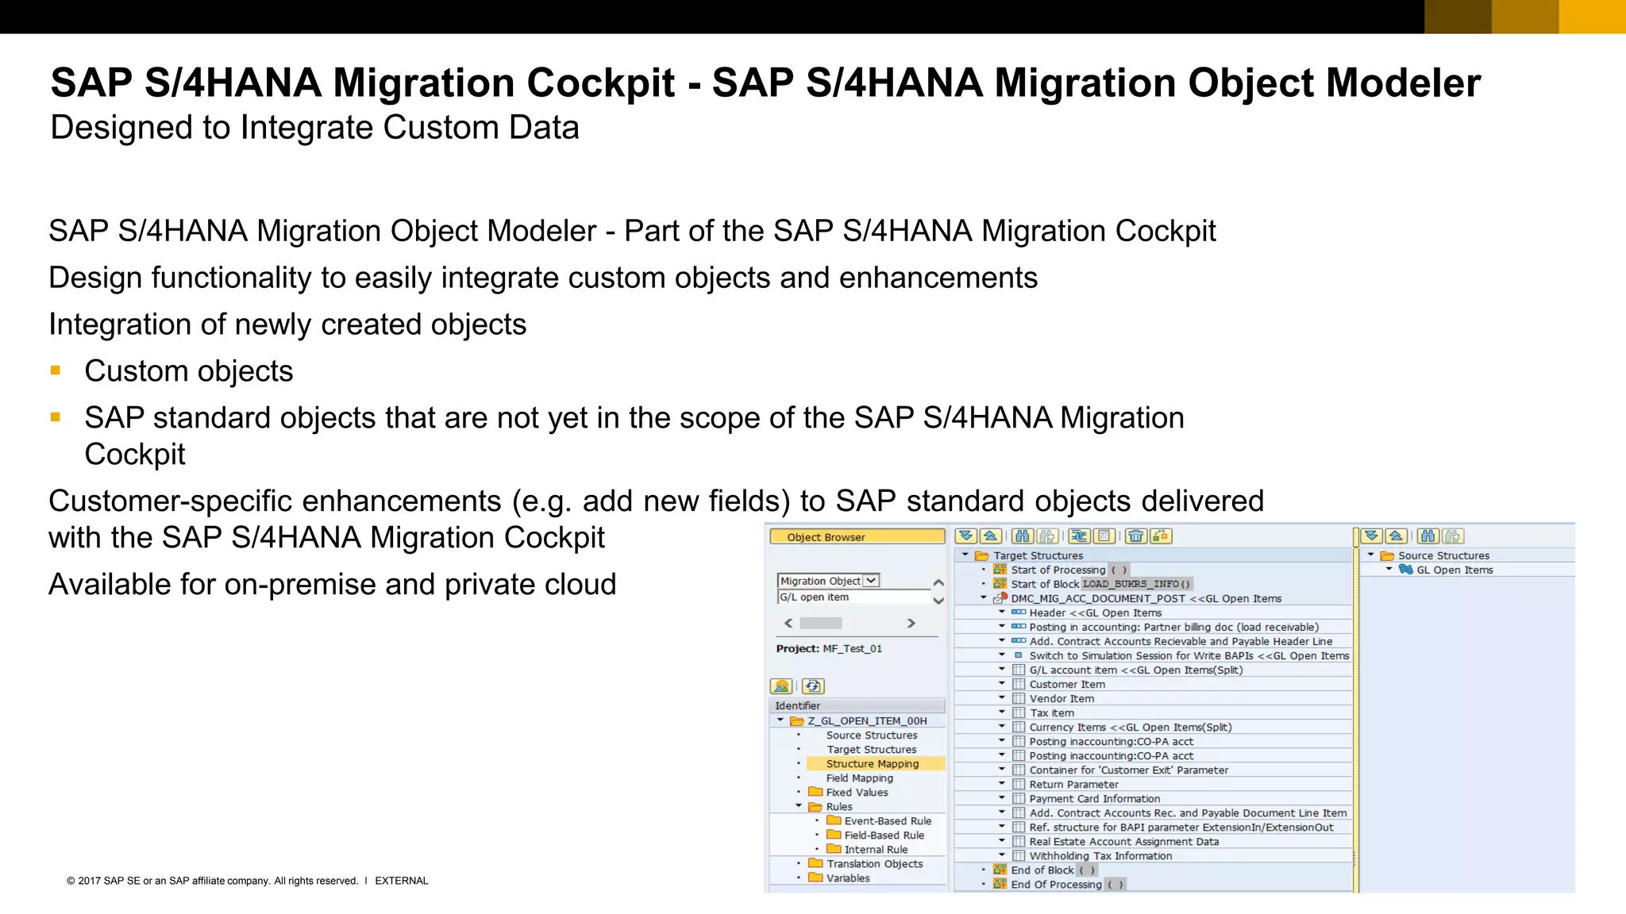Click the scroll left arrow in Object Browser

pos(788,624)
